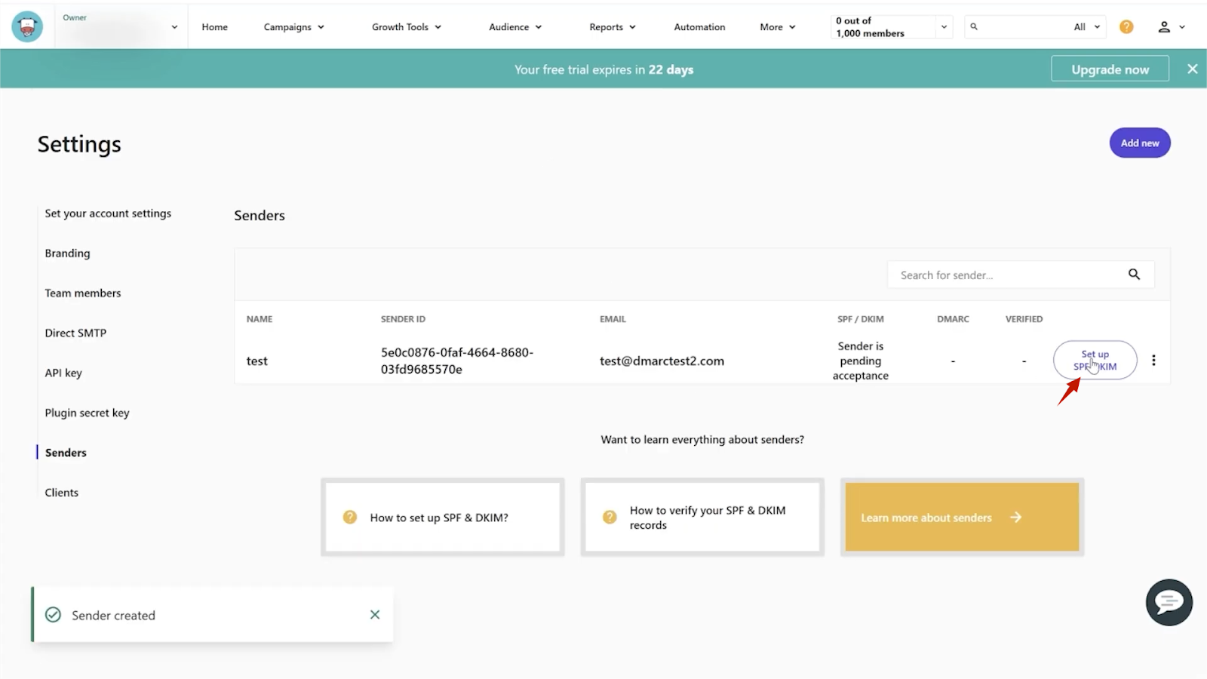Expand the Campaigns dropdown menu
The height and width of the screenshot is (679, 1207).
pyautogui.click(x=293, y=27)
